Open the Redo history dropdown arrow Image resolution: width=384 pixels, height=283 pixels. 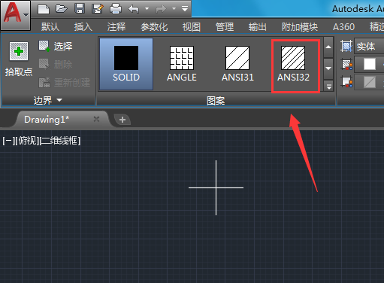(x=174, y=9)
